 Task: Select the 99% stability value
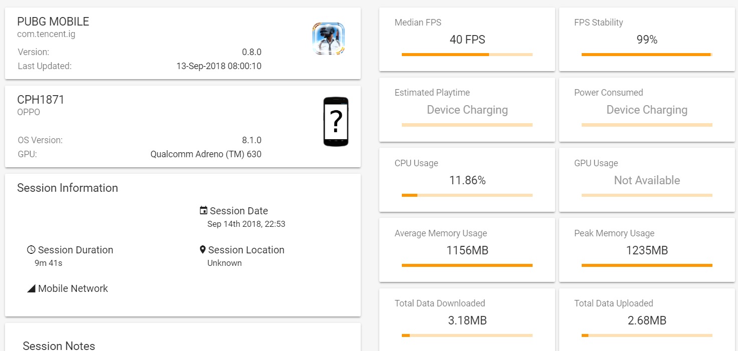[647, 40]
